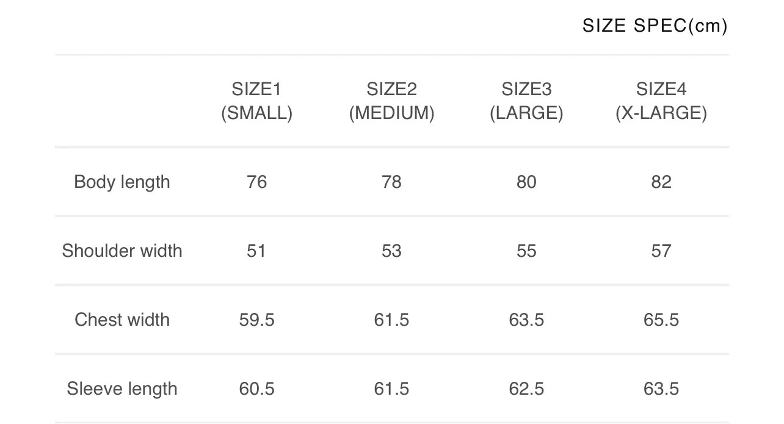This screenshot has height=424, width=784.
Task: Select the Medium shoulder width value 53
Action: (x=391, y=251)
